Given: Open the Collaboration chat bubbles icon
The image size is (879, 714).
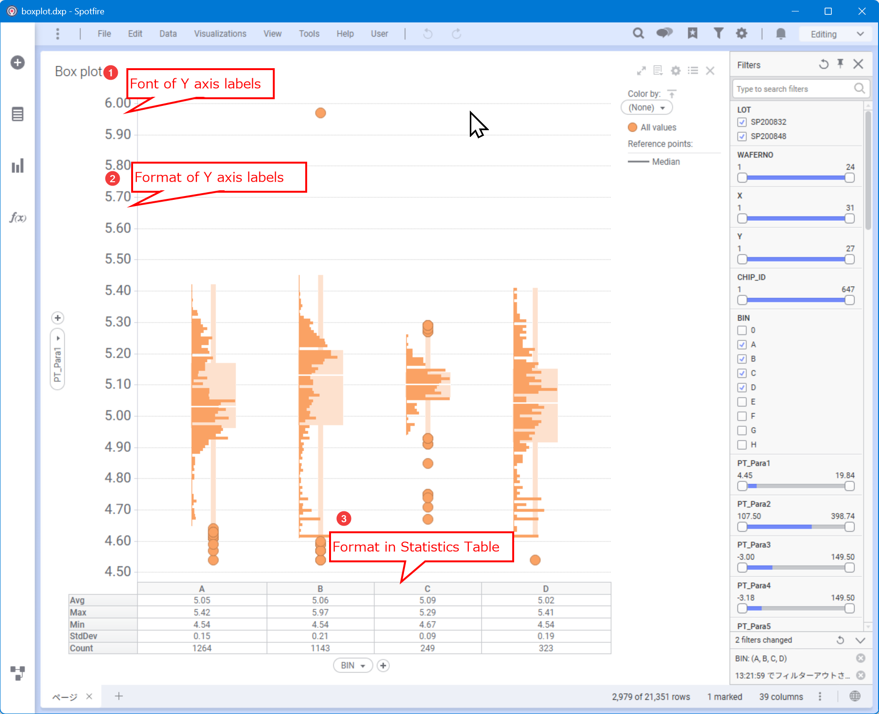Looking at the screenshot, I should [664, 33].
